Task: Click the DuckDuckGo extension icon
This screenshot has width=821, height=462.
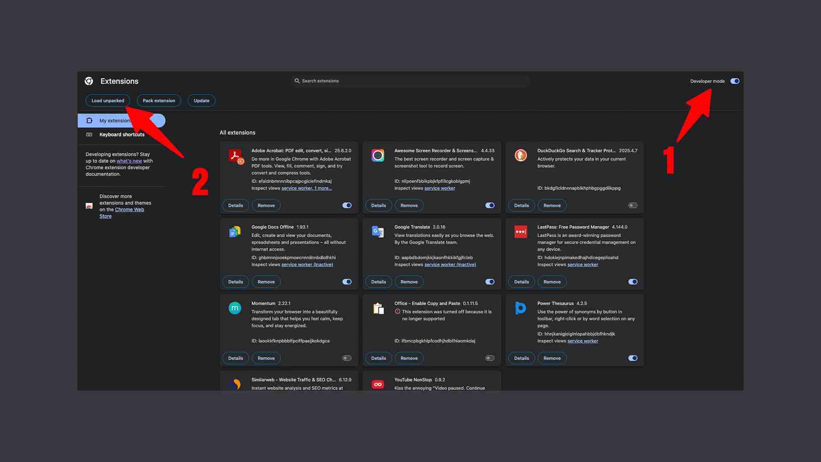Action: tap(521, 155)
